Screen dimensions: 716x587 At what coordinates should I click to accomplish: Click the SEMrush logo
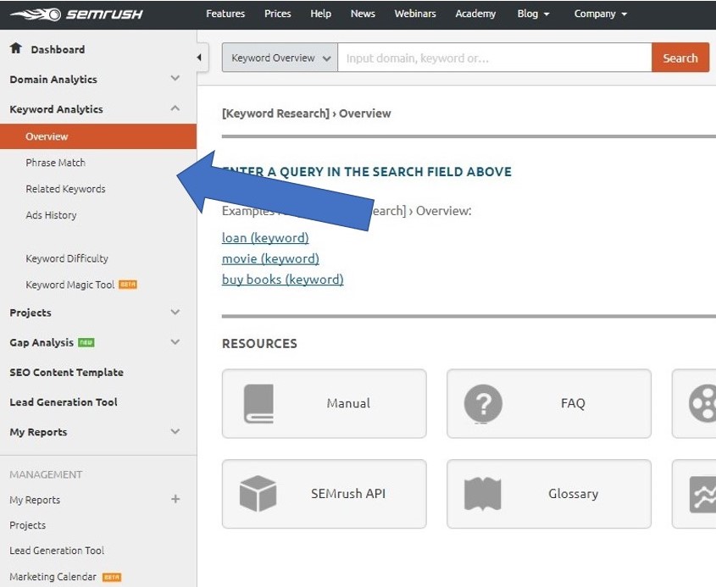click(76, 14)
